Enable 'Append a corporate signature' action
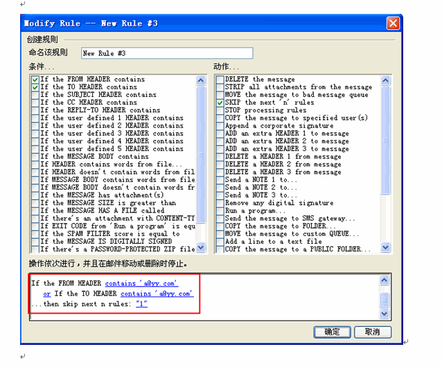442x367 pixels. (220, 126)
